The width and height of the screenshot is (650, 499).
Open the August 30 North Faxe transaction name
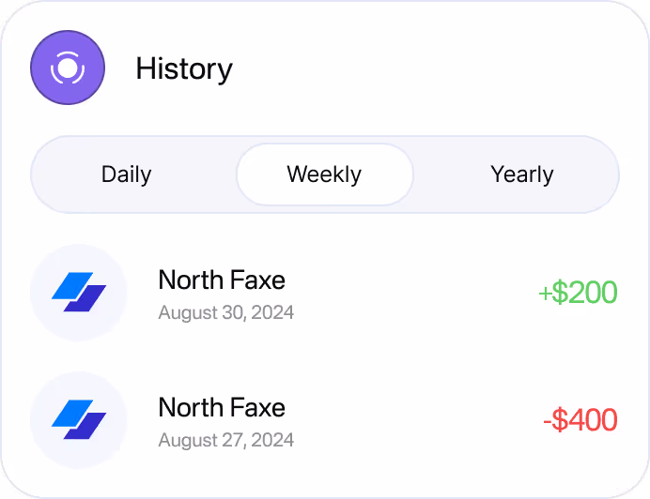[x=222, y=280]
